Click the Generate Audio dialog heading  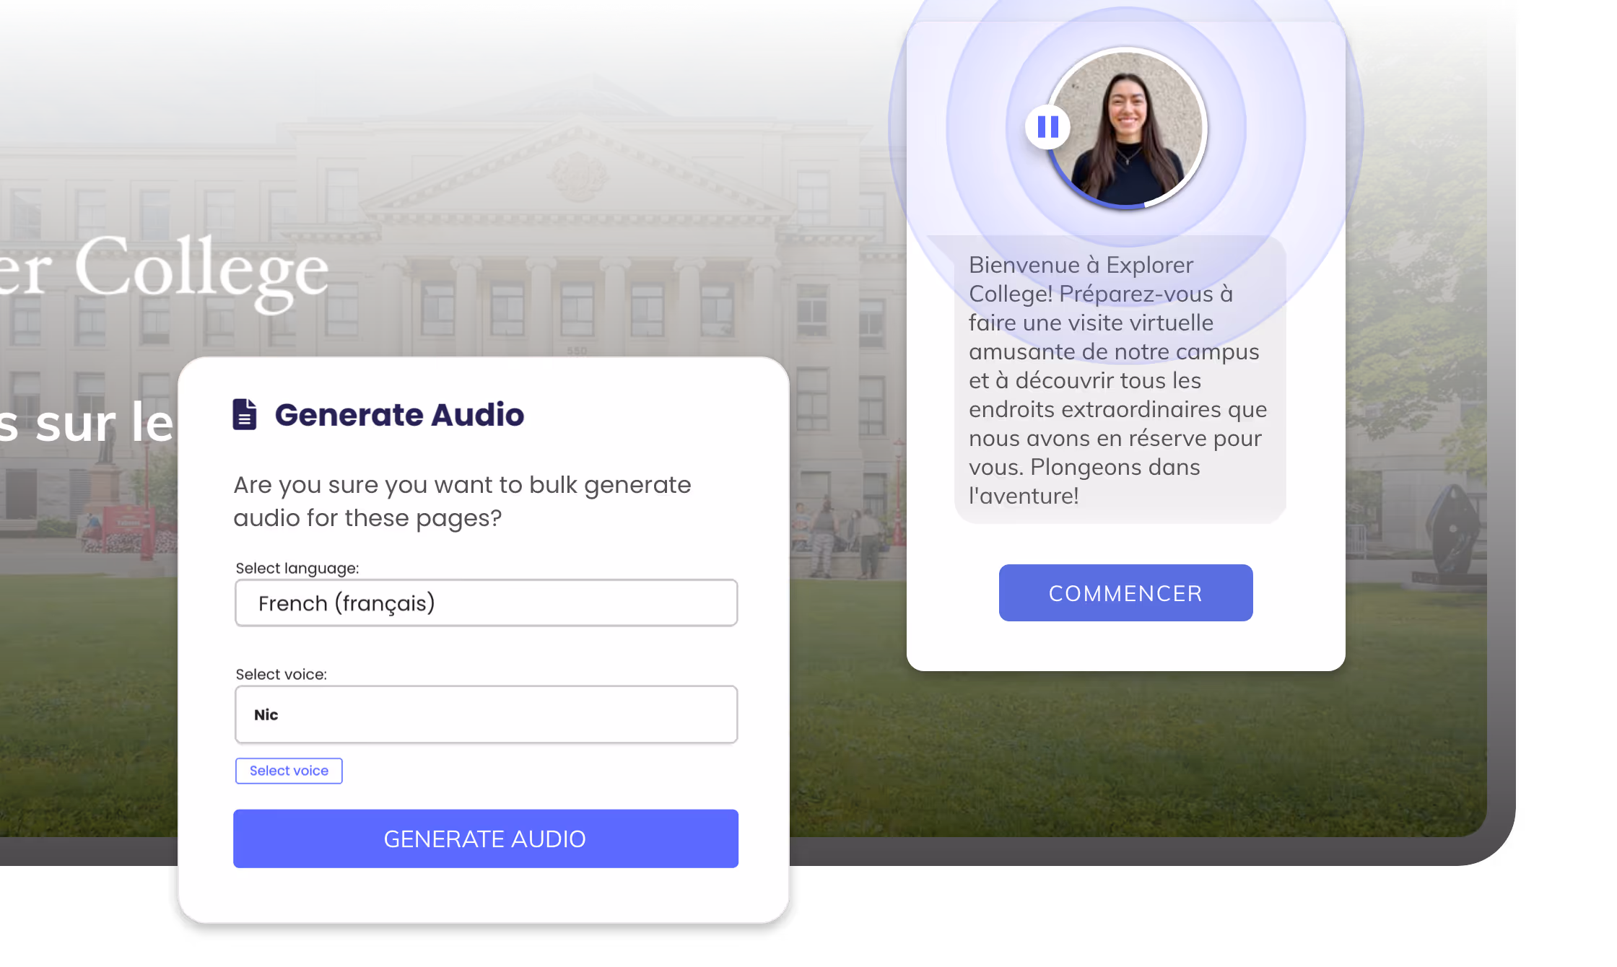[x=399, y=415]
